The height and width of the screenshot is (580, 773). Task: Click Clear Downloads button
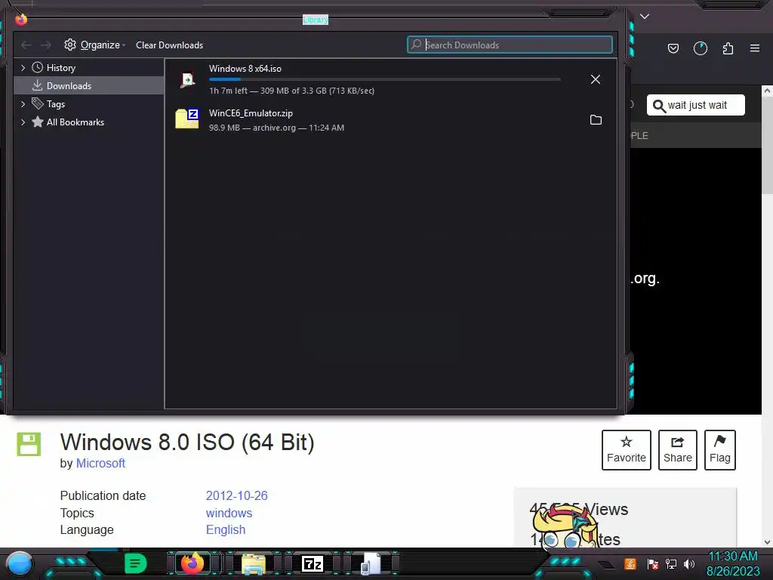[x=169, y=45]
